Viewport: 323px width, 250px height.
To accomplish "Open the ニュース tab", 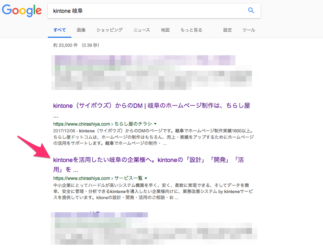I will (142, 30).
